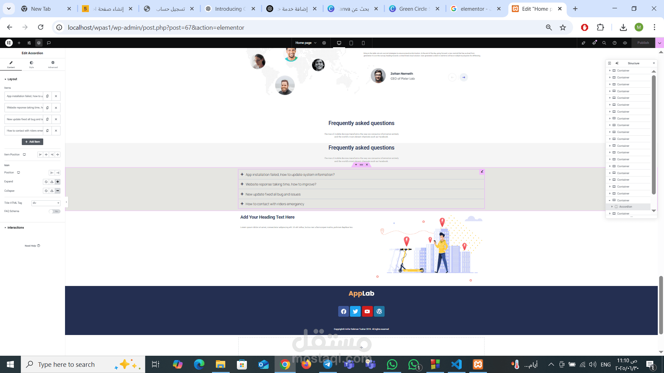Set icon Position to start

coord(52,173)
